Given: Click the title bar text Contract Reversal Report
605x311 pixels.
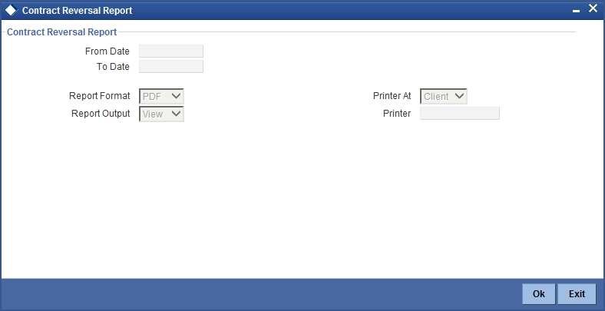Looking at the screenshot, I should point(78,11).
